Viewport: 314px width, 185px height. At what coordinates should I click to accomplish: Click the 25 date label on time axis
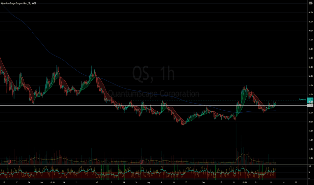[x=296, y=182]
